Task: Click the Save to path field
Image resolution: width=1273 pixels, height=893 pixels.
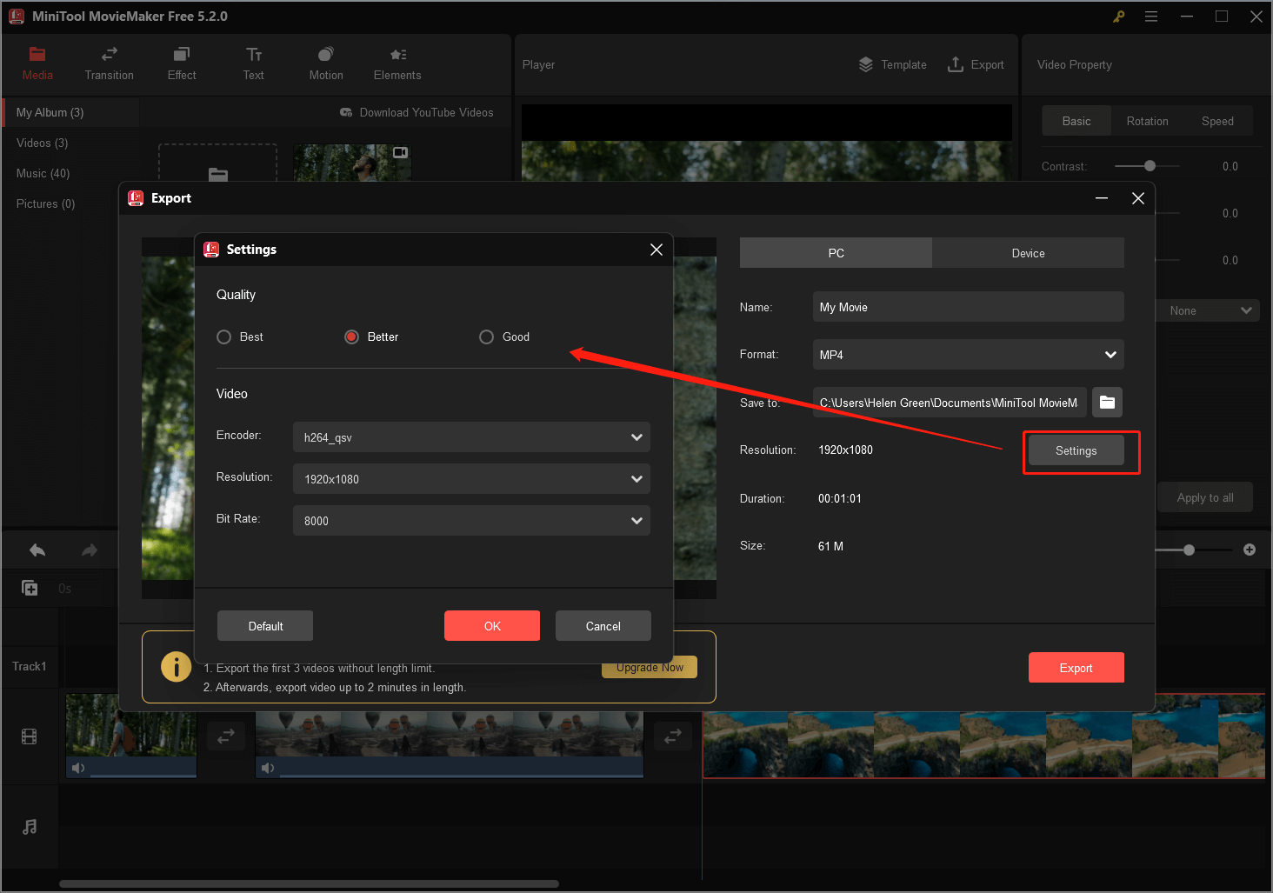Action: (950, 403)
